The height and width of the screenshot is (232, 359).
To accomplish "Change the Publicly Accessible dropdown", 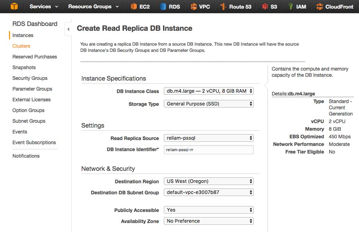I will pyautogui.click(x=208, y=210).
